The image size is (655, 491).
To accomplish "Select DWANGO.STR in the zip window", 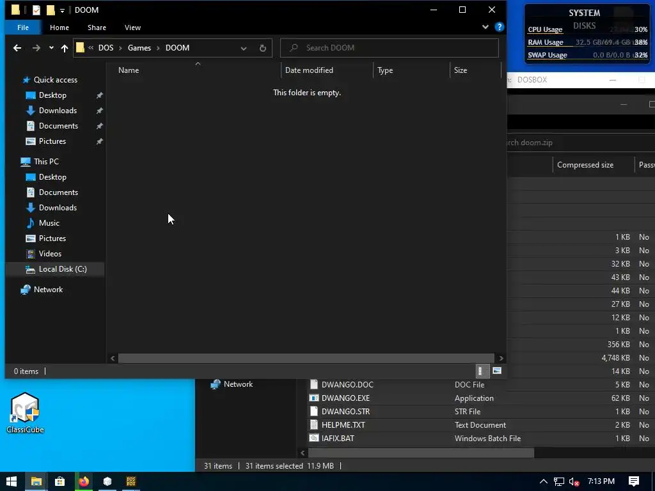I will [x=345, y=412].
